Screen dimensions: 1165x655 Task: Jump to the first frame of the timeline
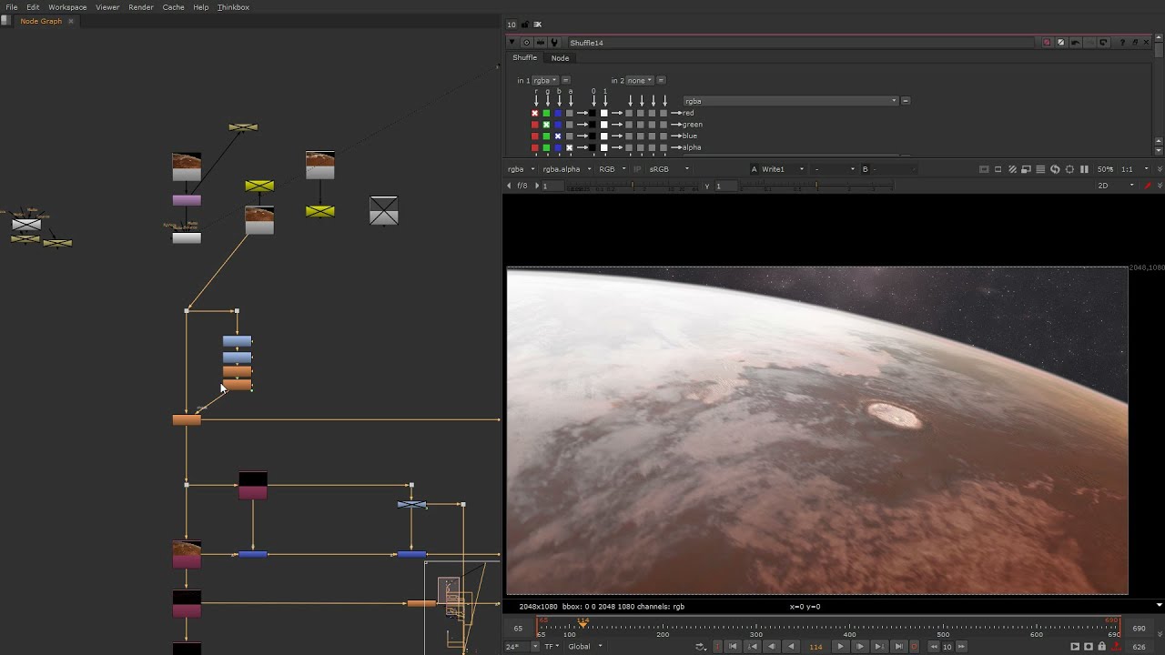click(x=733, y=647)
